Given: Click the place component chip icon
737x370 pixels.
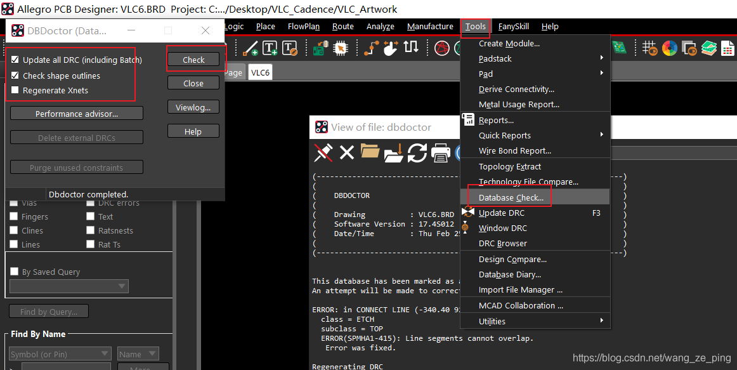Looking at the screenshot, I should click(x=341, y=48).
